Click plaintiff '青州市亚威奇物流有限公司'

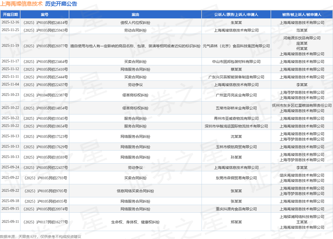pos(236,118)
